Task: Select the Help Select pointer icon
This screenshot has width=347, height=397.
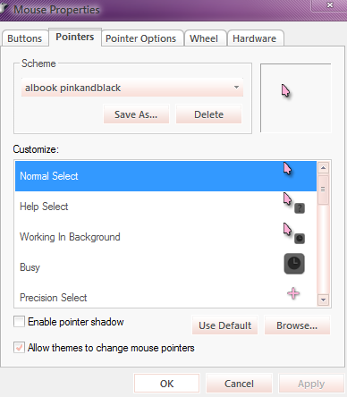Action: click(294, 203)
